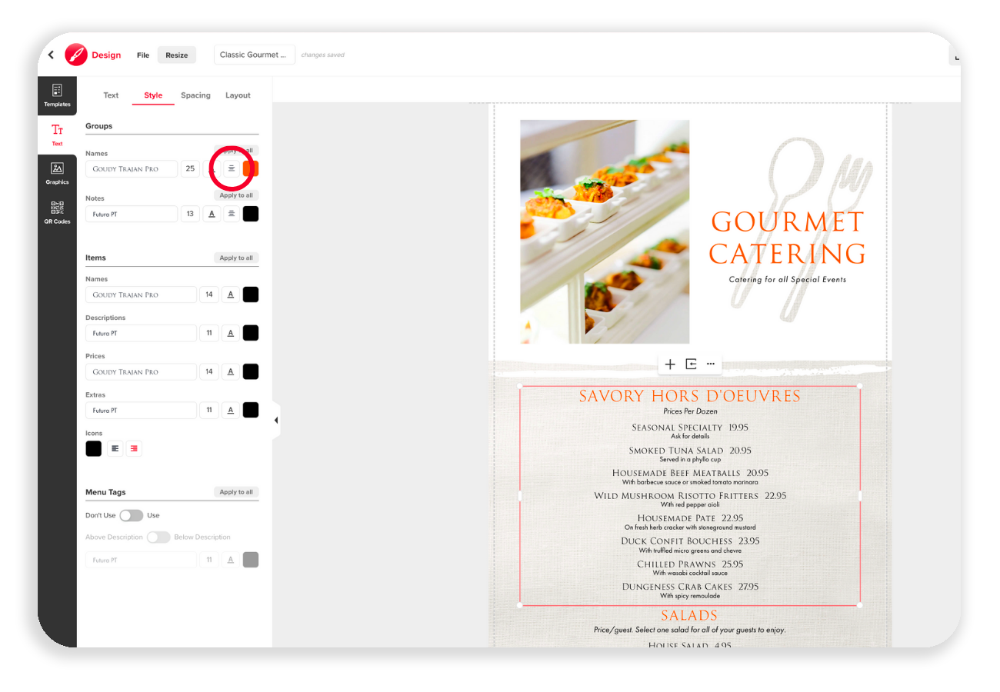Open the Groups Names font dropdown Goudy Trajan Pro
Image resolution: width=1000 pixels, height=692 pixels.
pyautogui.click(x=132, y=169)
